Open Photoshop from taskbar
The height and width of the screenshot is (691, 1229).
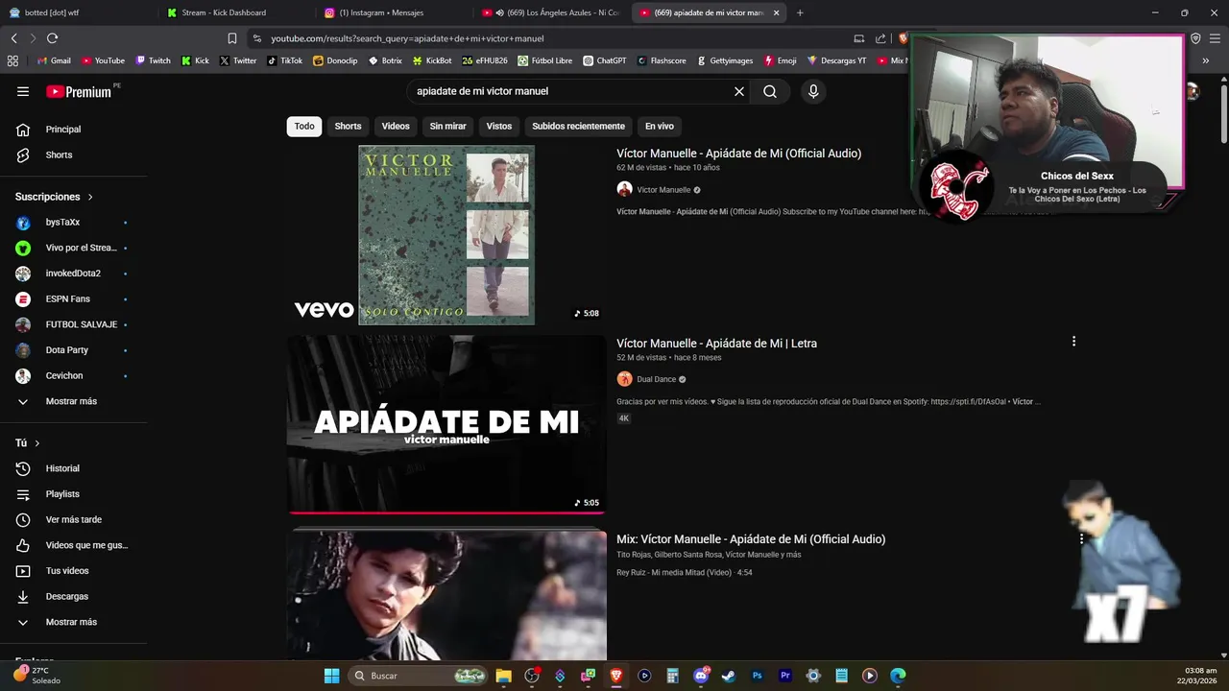click(757, 676)
